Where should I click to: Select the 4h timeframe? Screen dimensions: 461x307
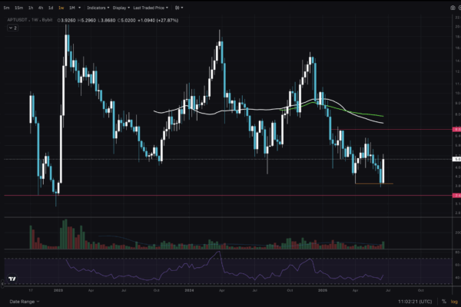41,8
